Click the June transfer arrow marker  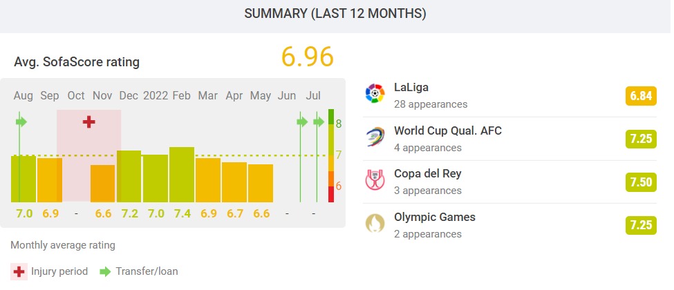point(302,122)
